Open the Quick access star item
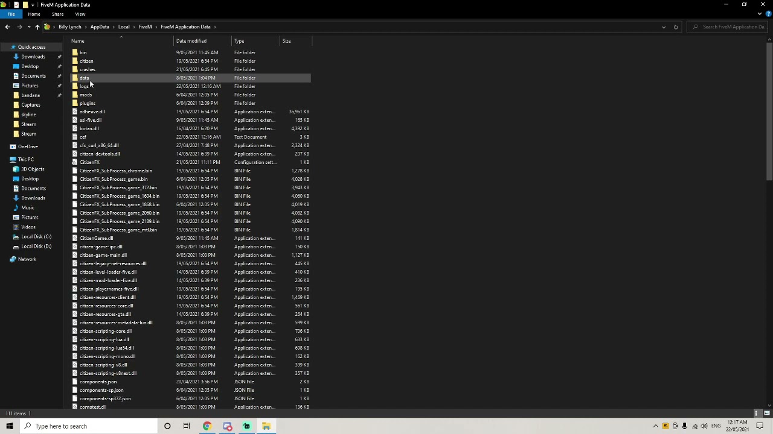The height and width of the screenshot is (434, 773). pyautogui.click(x=31, y=47)
